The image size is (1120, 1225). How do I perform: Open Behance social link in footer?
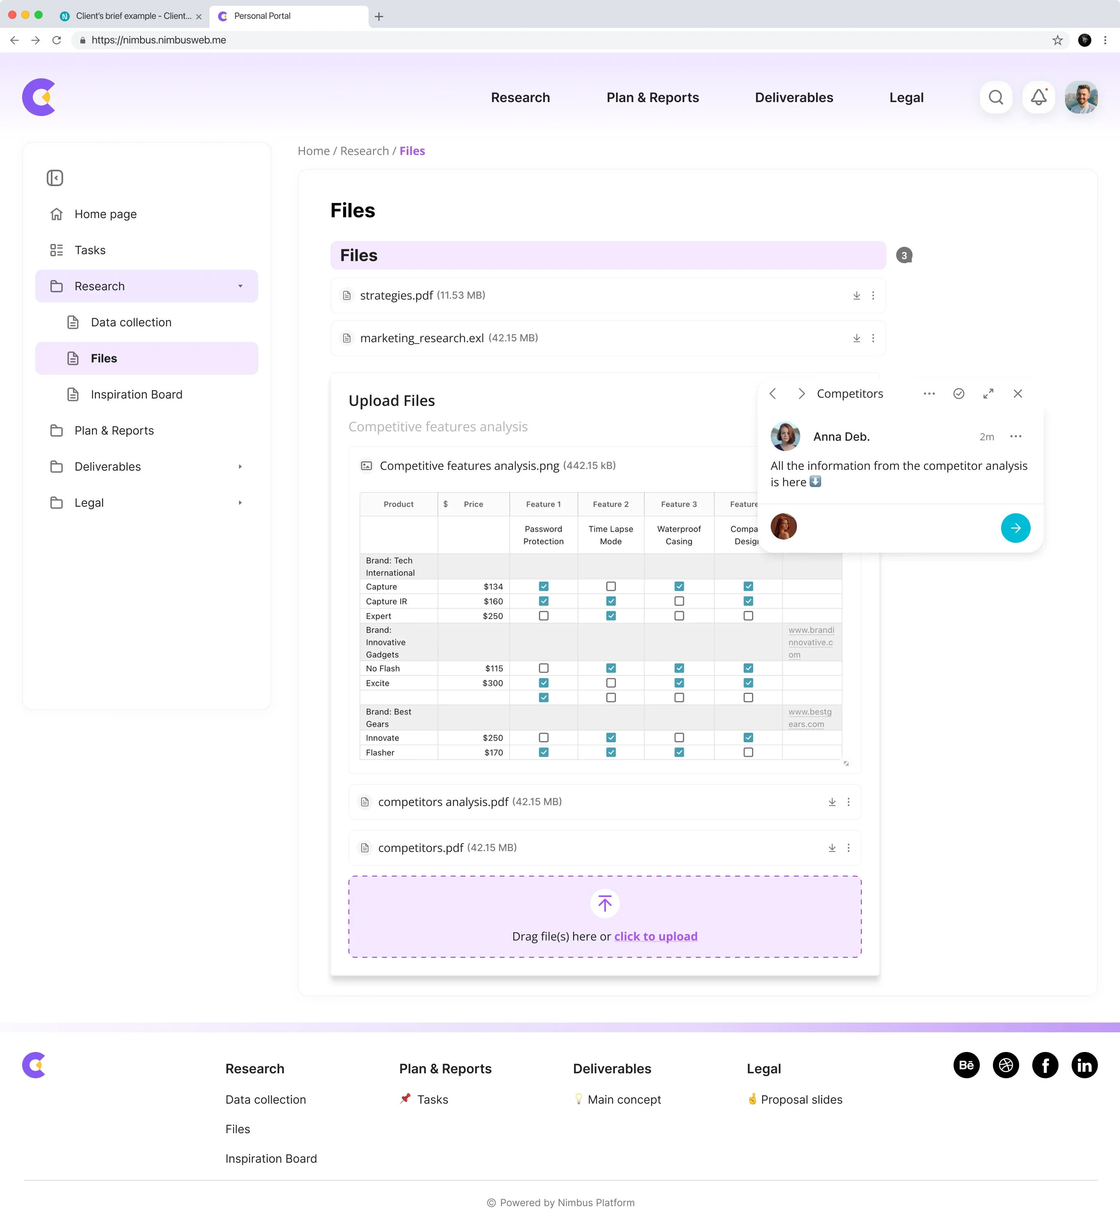pyautogui.click(x=966, y=1065)
